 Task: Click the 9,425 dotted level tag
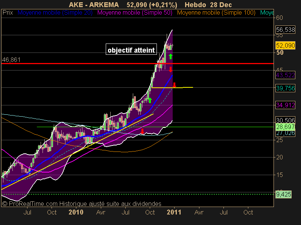click(x=284, y=194)
